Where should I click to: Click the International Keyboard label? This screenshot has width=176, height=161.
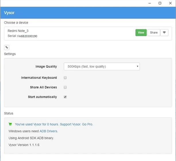39,78
